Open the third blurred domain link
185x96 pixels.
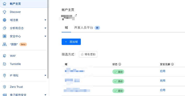pyautogui.click(x=77, y=90)
